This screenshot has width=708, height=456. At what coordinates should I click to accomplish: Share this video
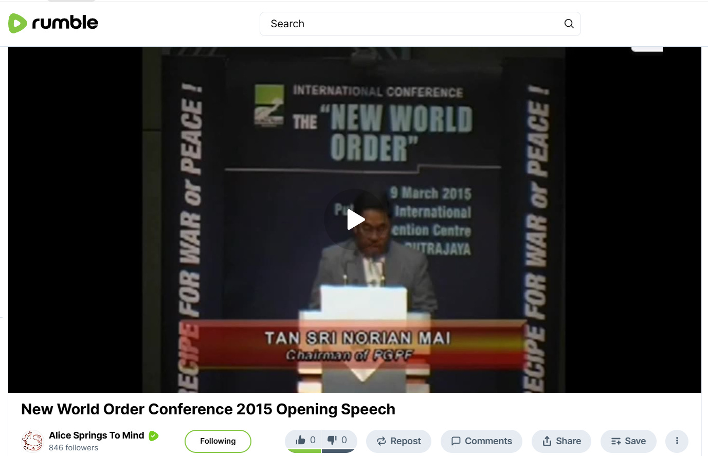coord(561,441)
